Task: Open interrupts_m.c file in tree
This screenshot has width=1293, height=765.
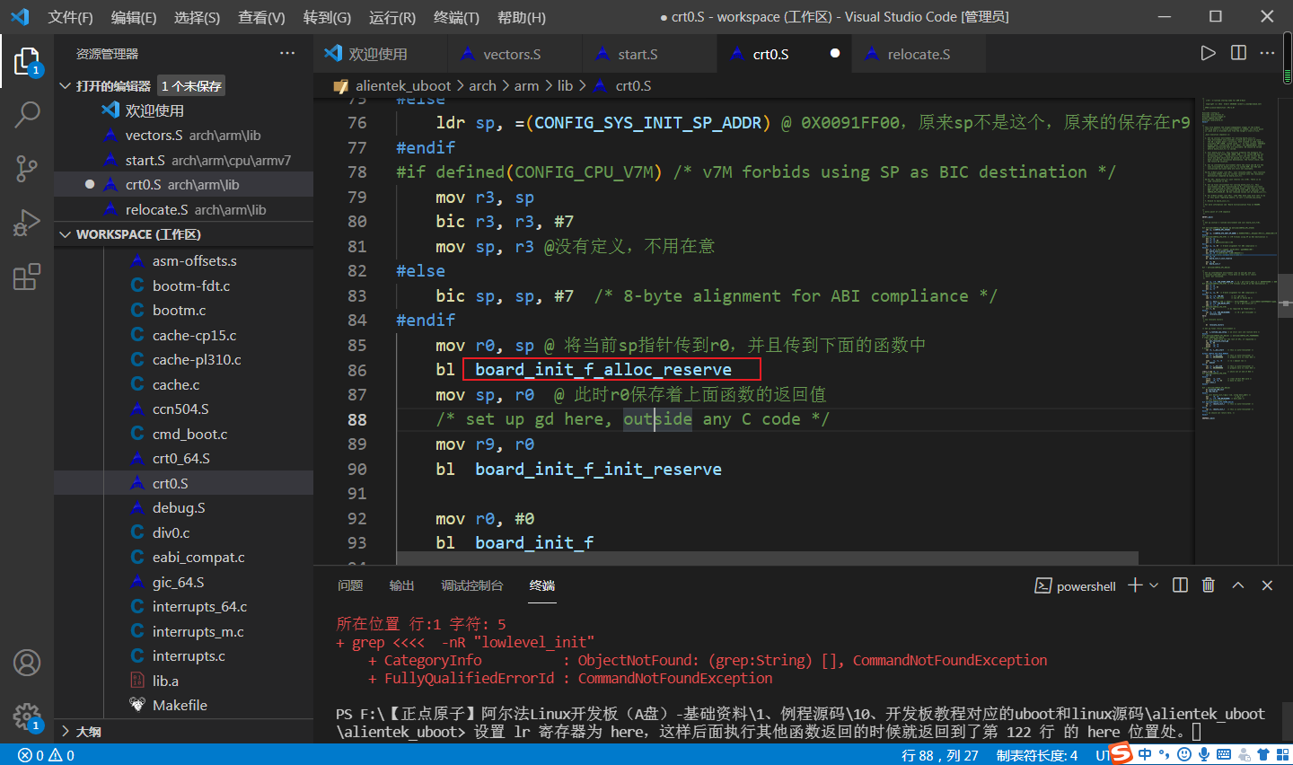Action: point(184,631)
